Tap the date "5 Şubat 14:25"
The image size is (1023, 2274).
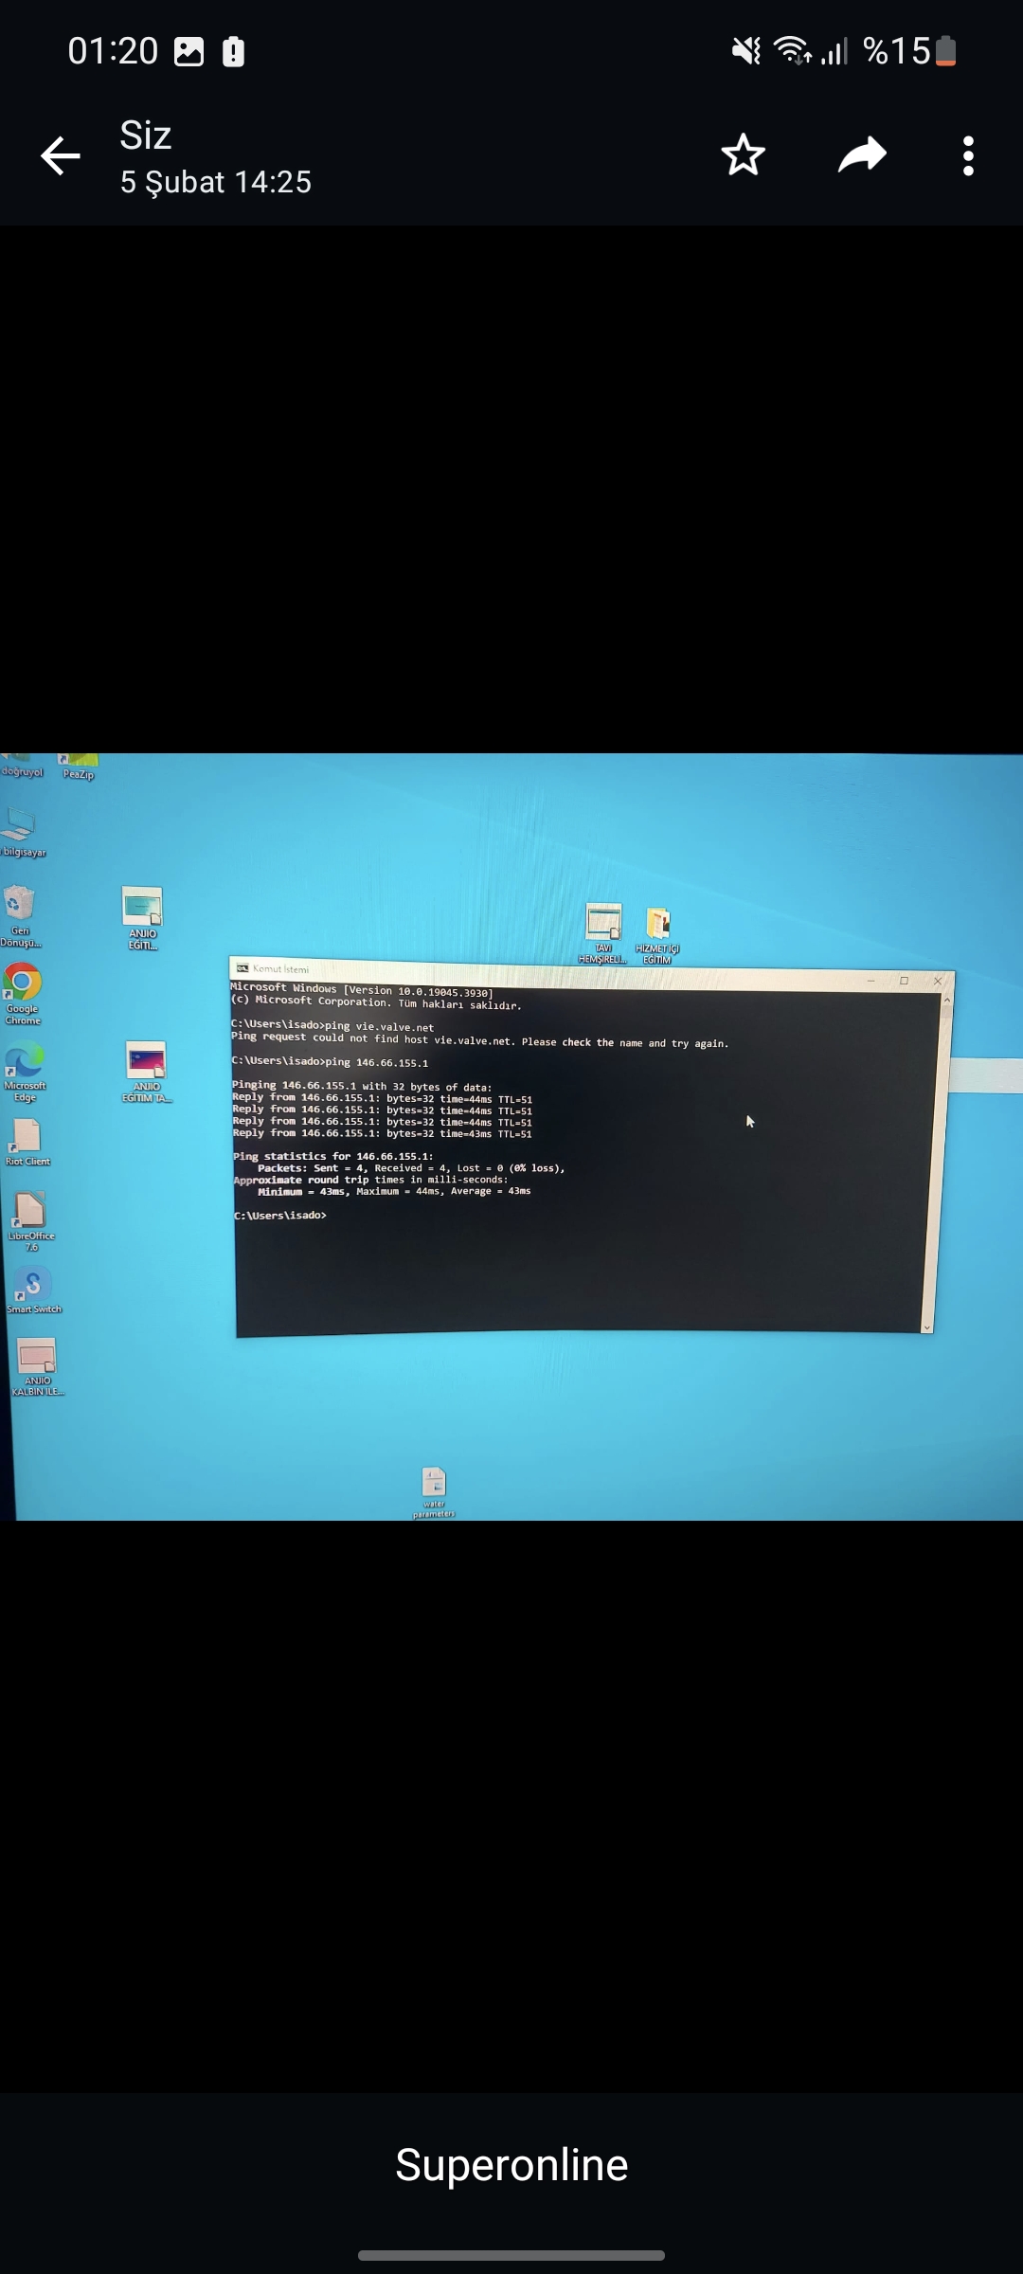point(215,182)
